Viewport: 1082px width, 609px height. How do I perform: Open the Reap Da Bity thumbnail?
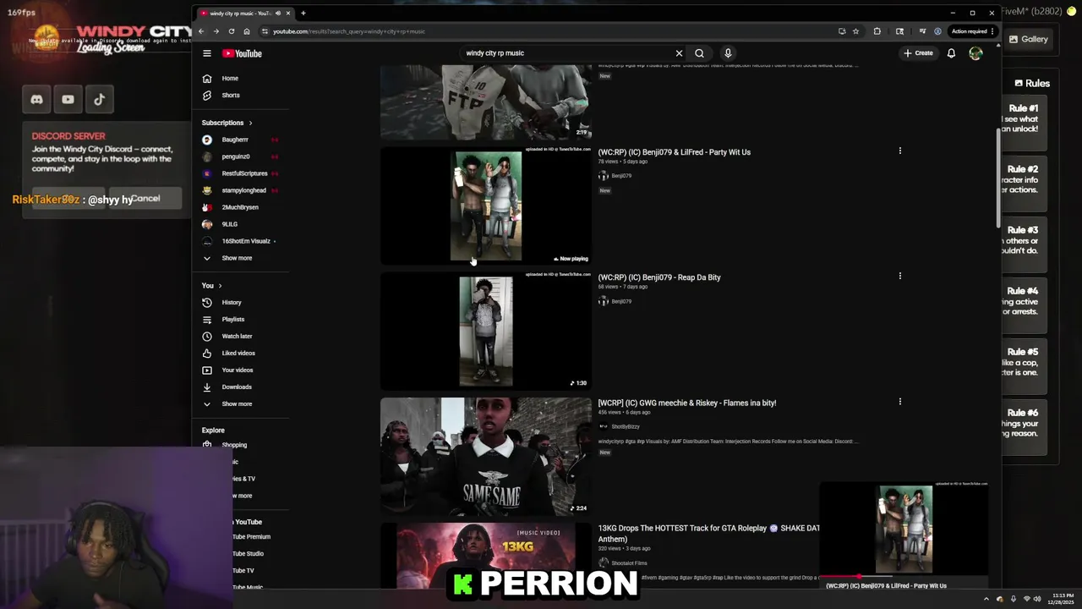[486, 331]
